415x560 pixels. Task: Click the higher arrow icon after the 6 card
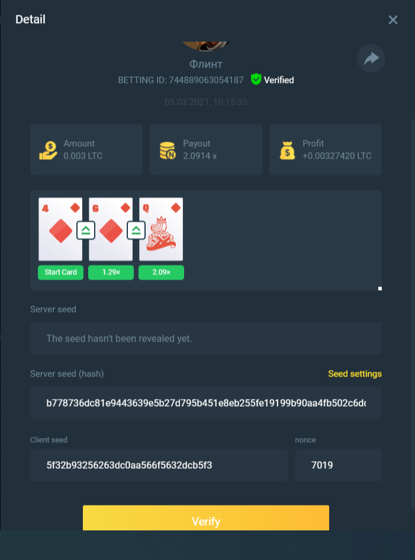point(136,230)
